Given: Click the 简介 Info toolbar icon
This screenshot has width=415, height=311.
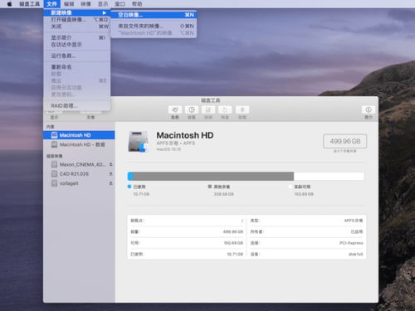Looking at the screenshot, I should (369, 109).
